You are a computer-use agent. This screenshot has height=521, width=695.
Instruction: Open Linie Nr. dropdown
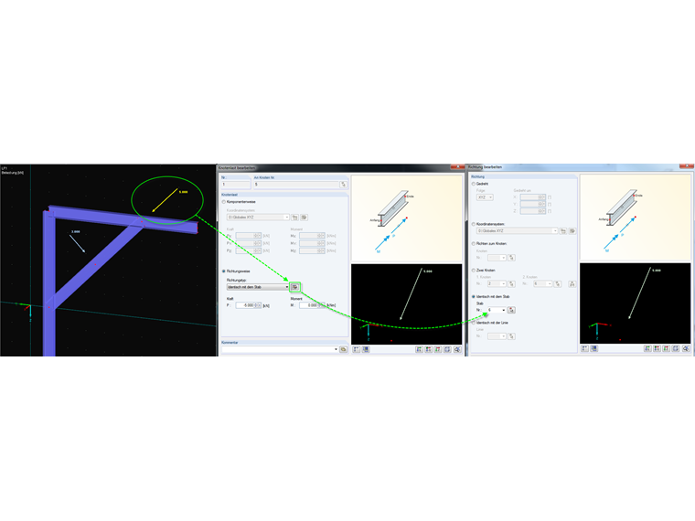(504, 336)
